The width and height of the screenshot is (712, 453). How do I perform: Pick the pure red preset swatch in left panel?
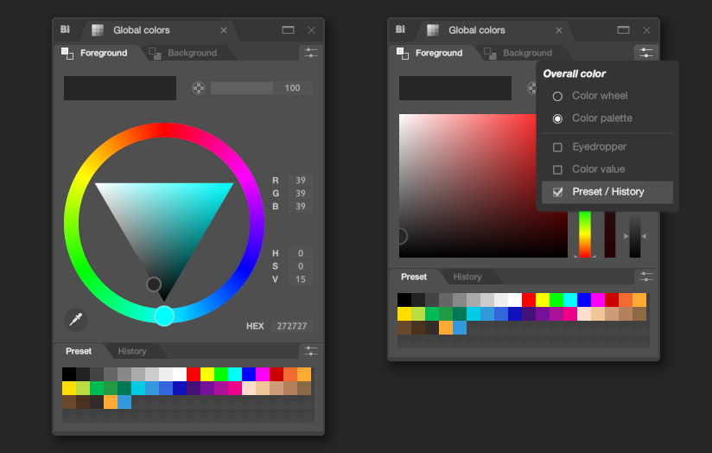click(x=194, y=374)
